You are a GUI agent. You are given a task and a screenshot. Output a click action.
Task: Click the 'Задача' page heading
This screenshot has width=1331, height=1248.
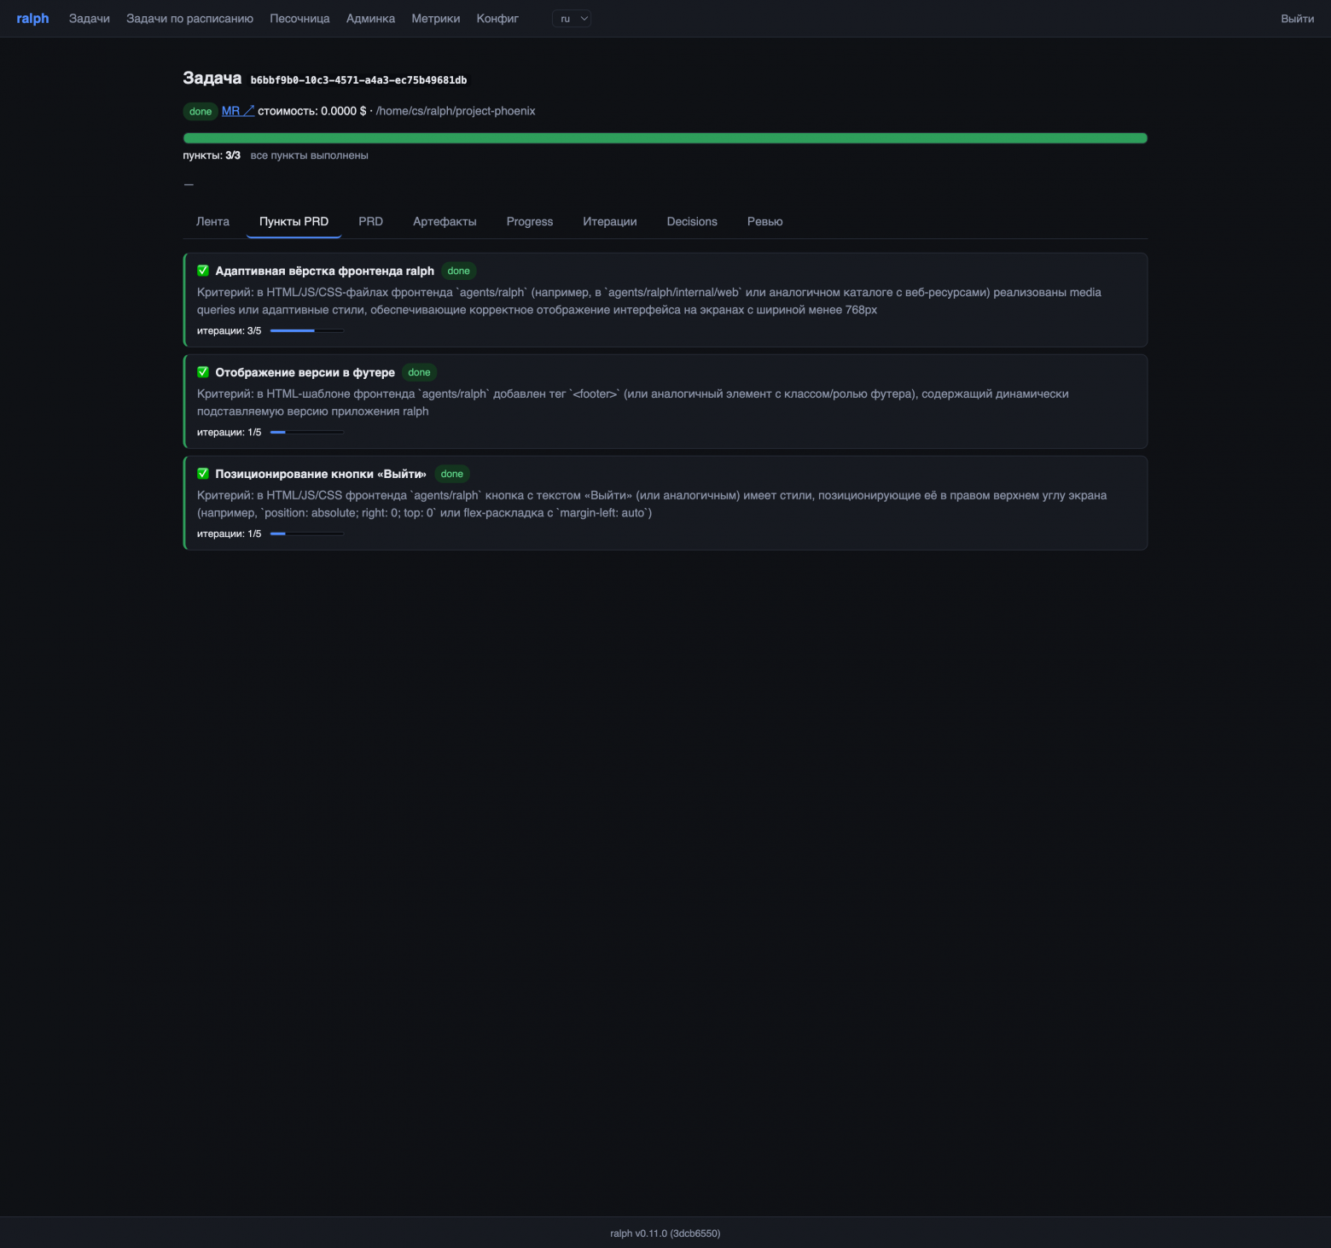212,79
